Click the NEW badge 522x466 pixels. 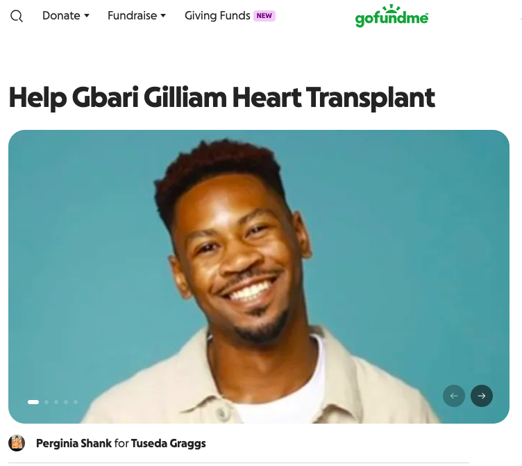pyautogui.click(x=264, y=16)
